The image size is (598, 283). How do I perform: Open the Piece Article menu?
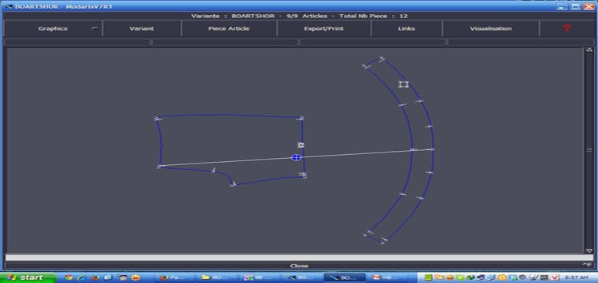(x=229, y=28)
